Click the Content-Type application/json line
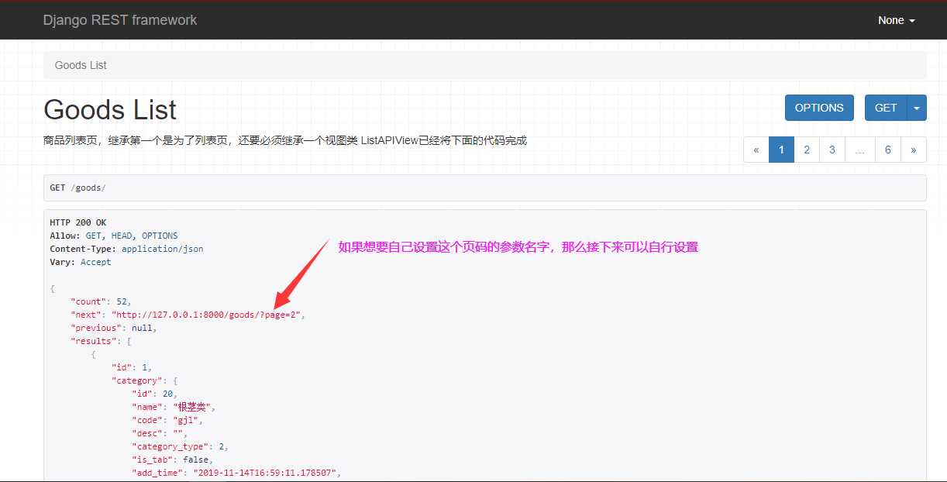Screen dimensions: 947x482 coord(126,249)
